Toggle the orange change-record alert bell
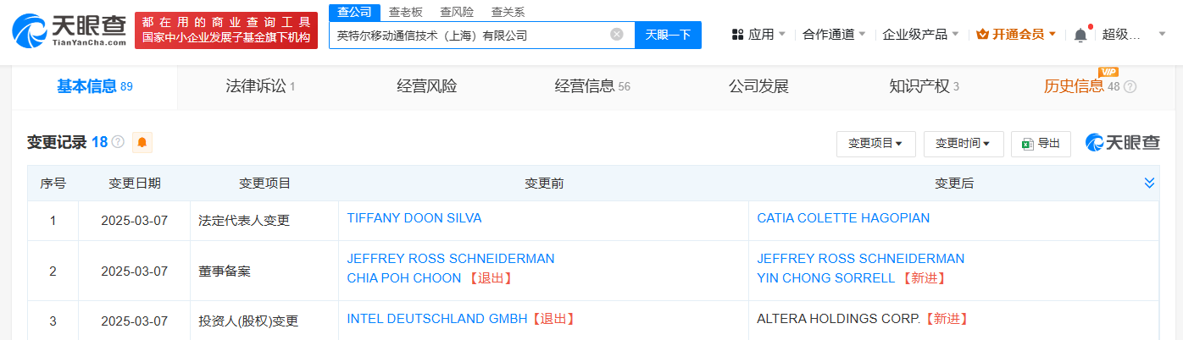The height and width of the screenshot is (340, 1183). tap(142, 143)
